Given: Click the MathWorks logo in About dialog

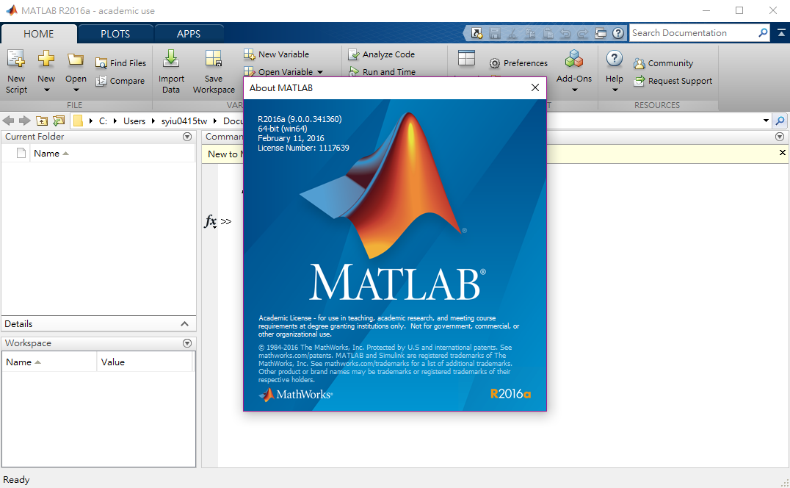Looking at the screenshot, I should click(297, 394).
